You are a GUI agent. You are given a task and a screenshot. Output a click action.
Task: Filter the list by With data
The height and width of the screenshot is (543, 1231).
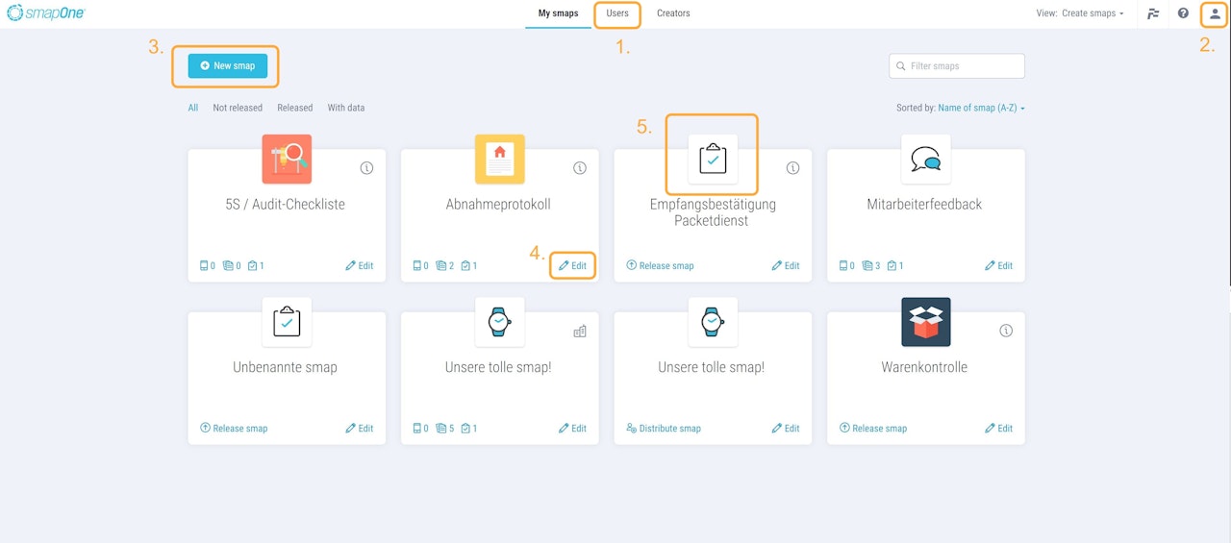pyautogui.click(x=346, y=108)
